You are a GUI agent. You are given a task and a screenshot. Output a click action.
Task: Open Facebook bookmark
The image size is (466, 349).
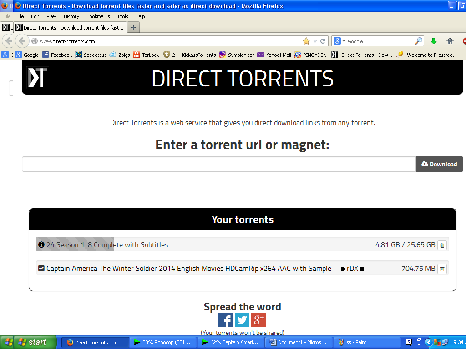click(57, 55)
